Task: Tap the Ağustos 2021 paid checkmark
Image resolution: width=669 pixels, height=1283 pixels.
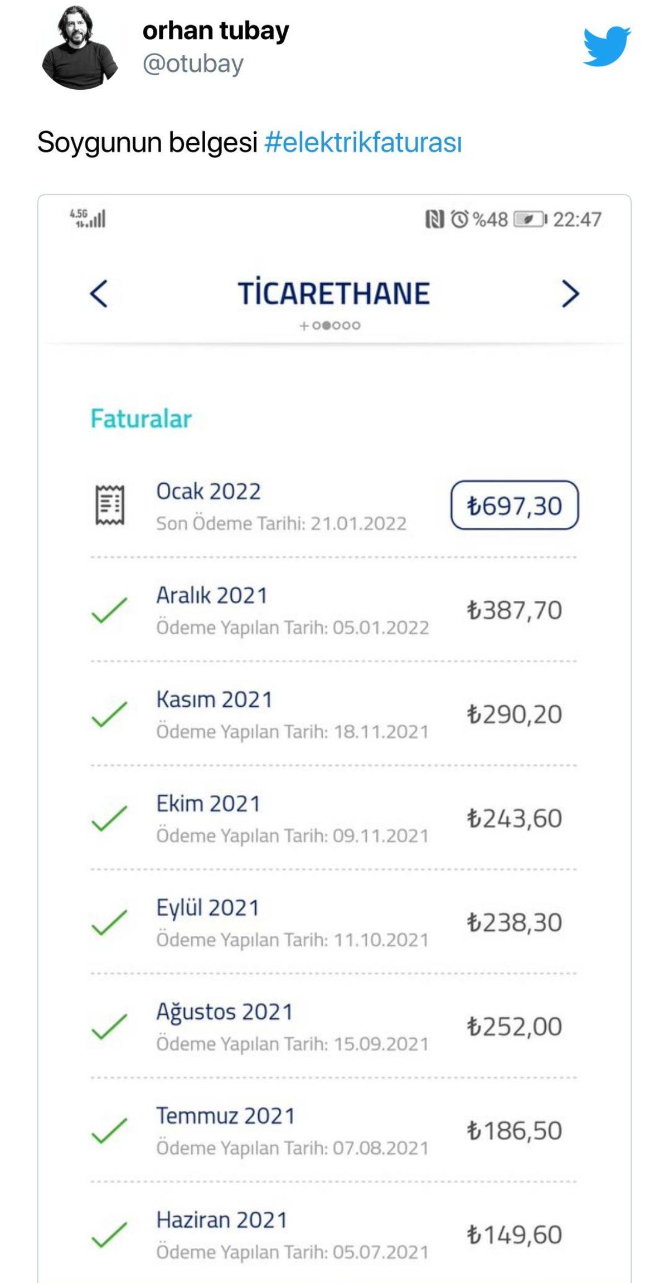Action: [109, 1027]
